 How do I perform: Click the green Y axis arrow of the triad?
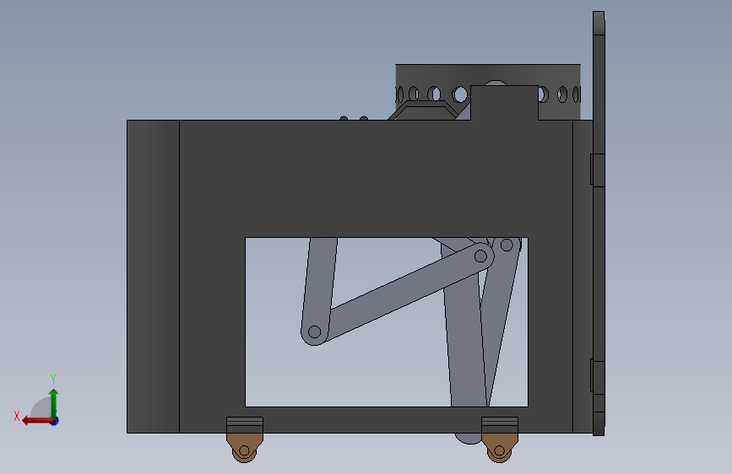click(54, 404)
